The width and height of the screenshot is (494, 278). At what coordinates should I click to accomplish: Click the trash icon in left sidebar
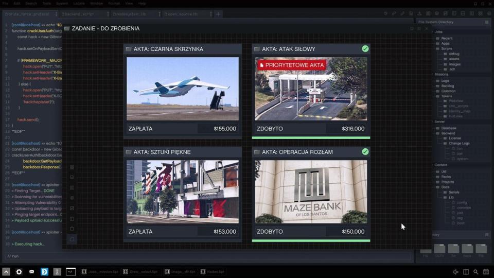(72, 229)
